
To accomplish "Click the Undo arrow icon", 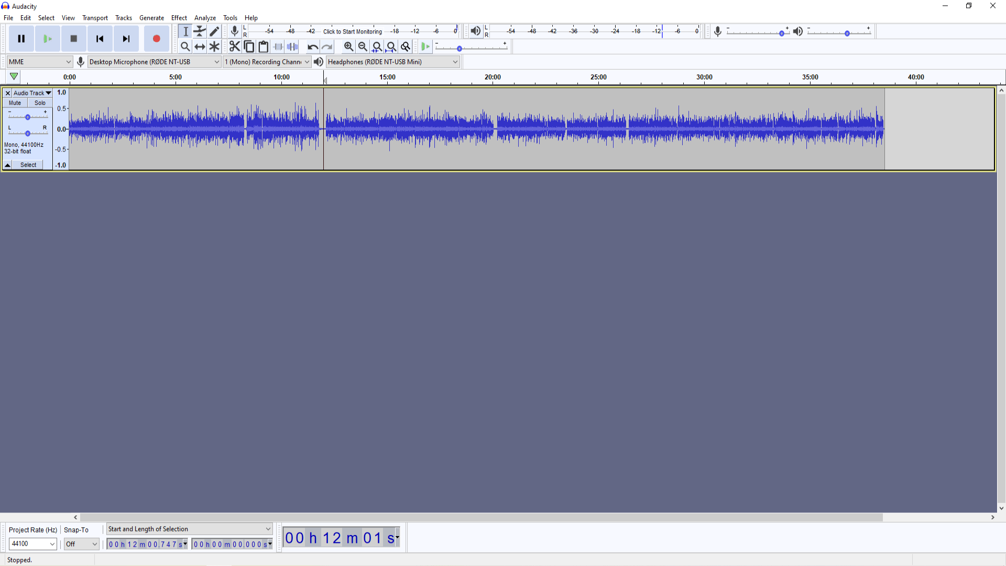I will (312, 47).
